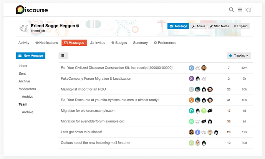Image resolution: width=265 pixels, height=159 pixels.
Task: Select Inbox in the sidebar
Action: (x=23, y=66)
